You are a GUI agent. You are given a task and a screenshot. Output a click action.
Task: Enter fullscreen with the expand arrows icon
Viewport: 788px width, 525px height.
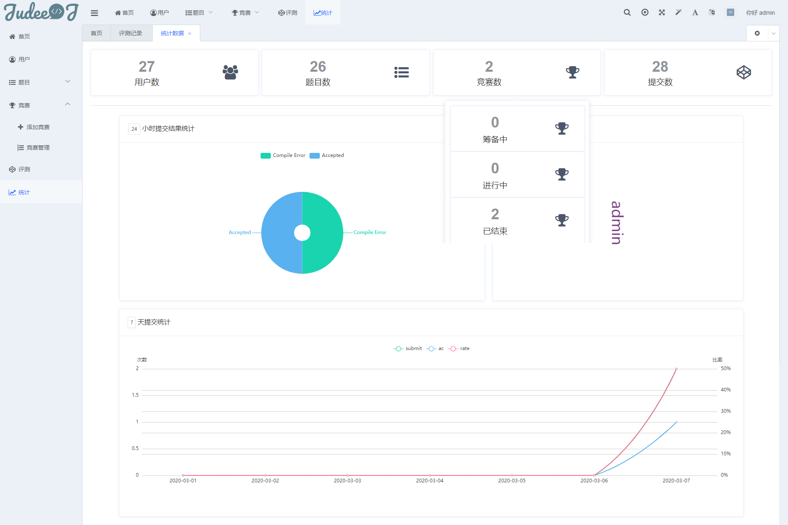[662, 12]
